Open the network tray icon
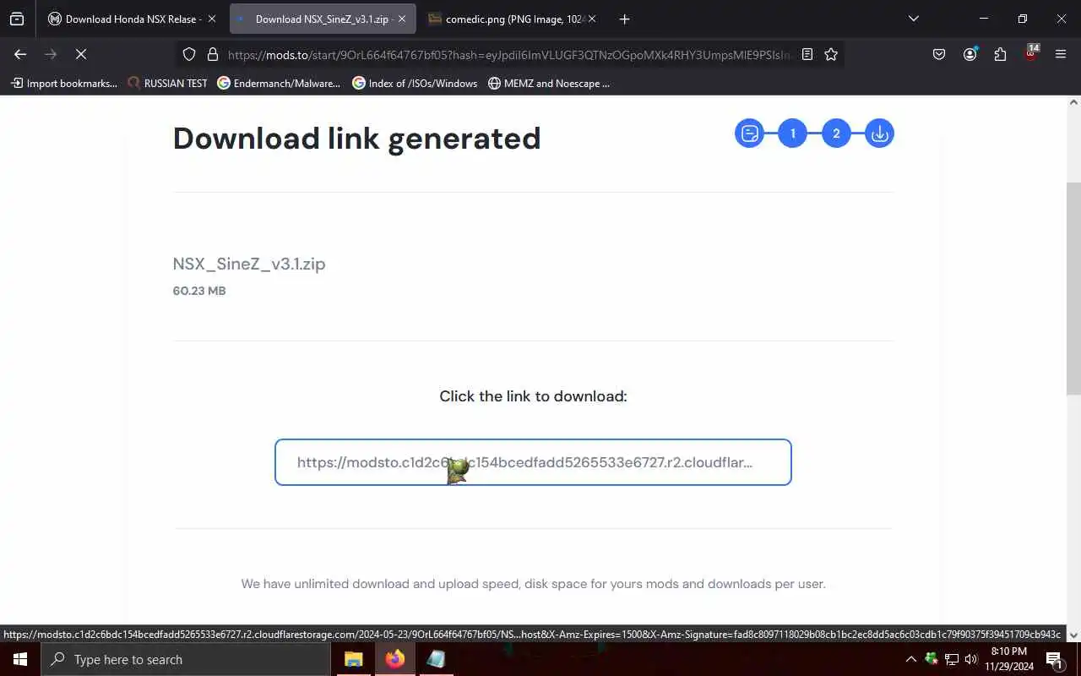This screenshot has width=1081, height=676. 952,659
